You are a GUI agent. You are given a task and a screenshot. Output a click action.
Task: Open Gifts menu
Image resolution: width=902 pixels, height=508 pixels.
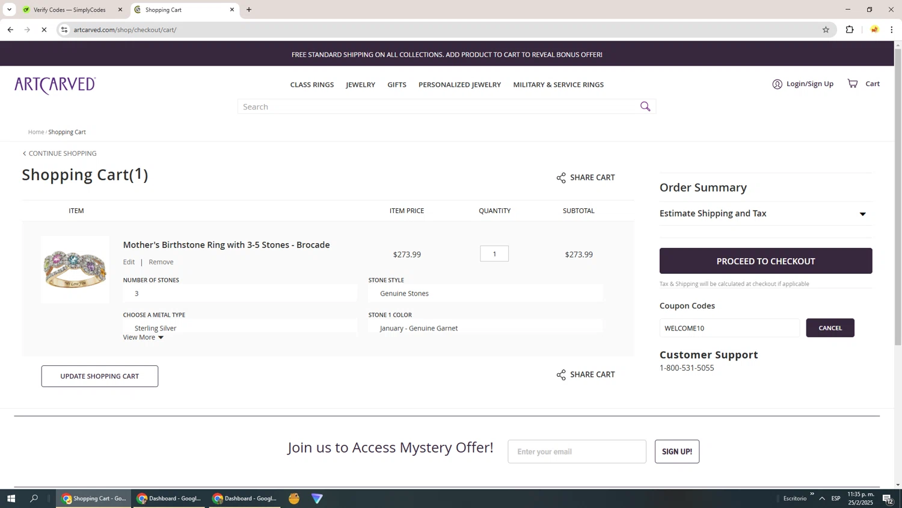(396, 84)
